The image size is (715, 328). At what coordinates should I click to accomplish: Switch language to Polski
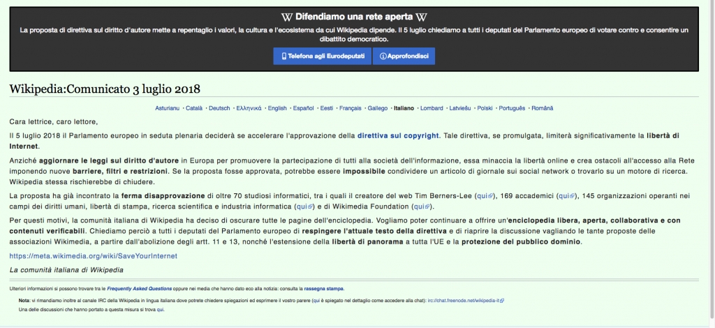pyautogui.click(x=485, y=108)
